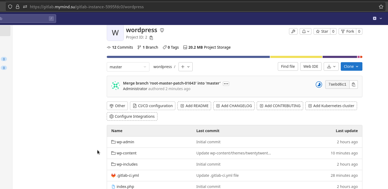Click the Other license button

(117, 106)
